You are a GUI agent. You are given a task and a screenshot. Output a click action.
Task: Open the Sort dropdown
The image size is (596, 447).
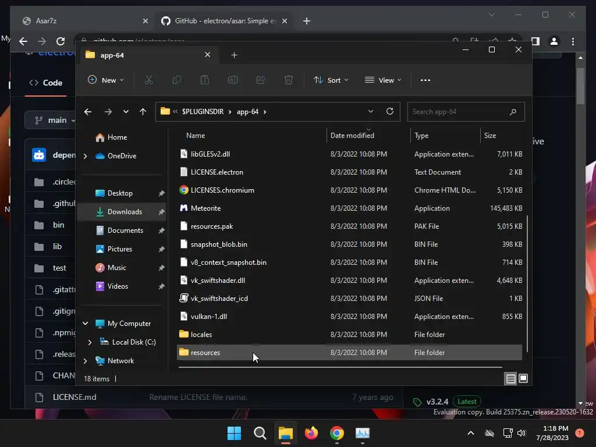[331, 80]
